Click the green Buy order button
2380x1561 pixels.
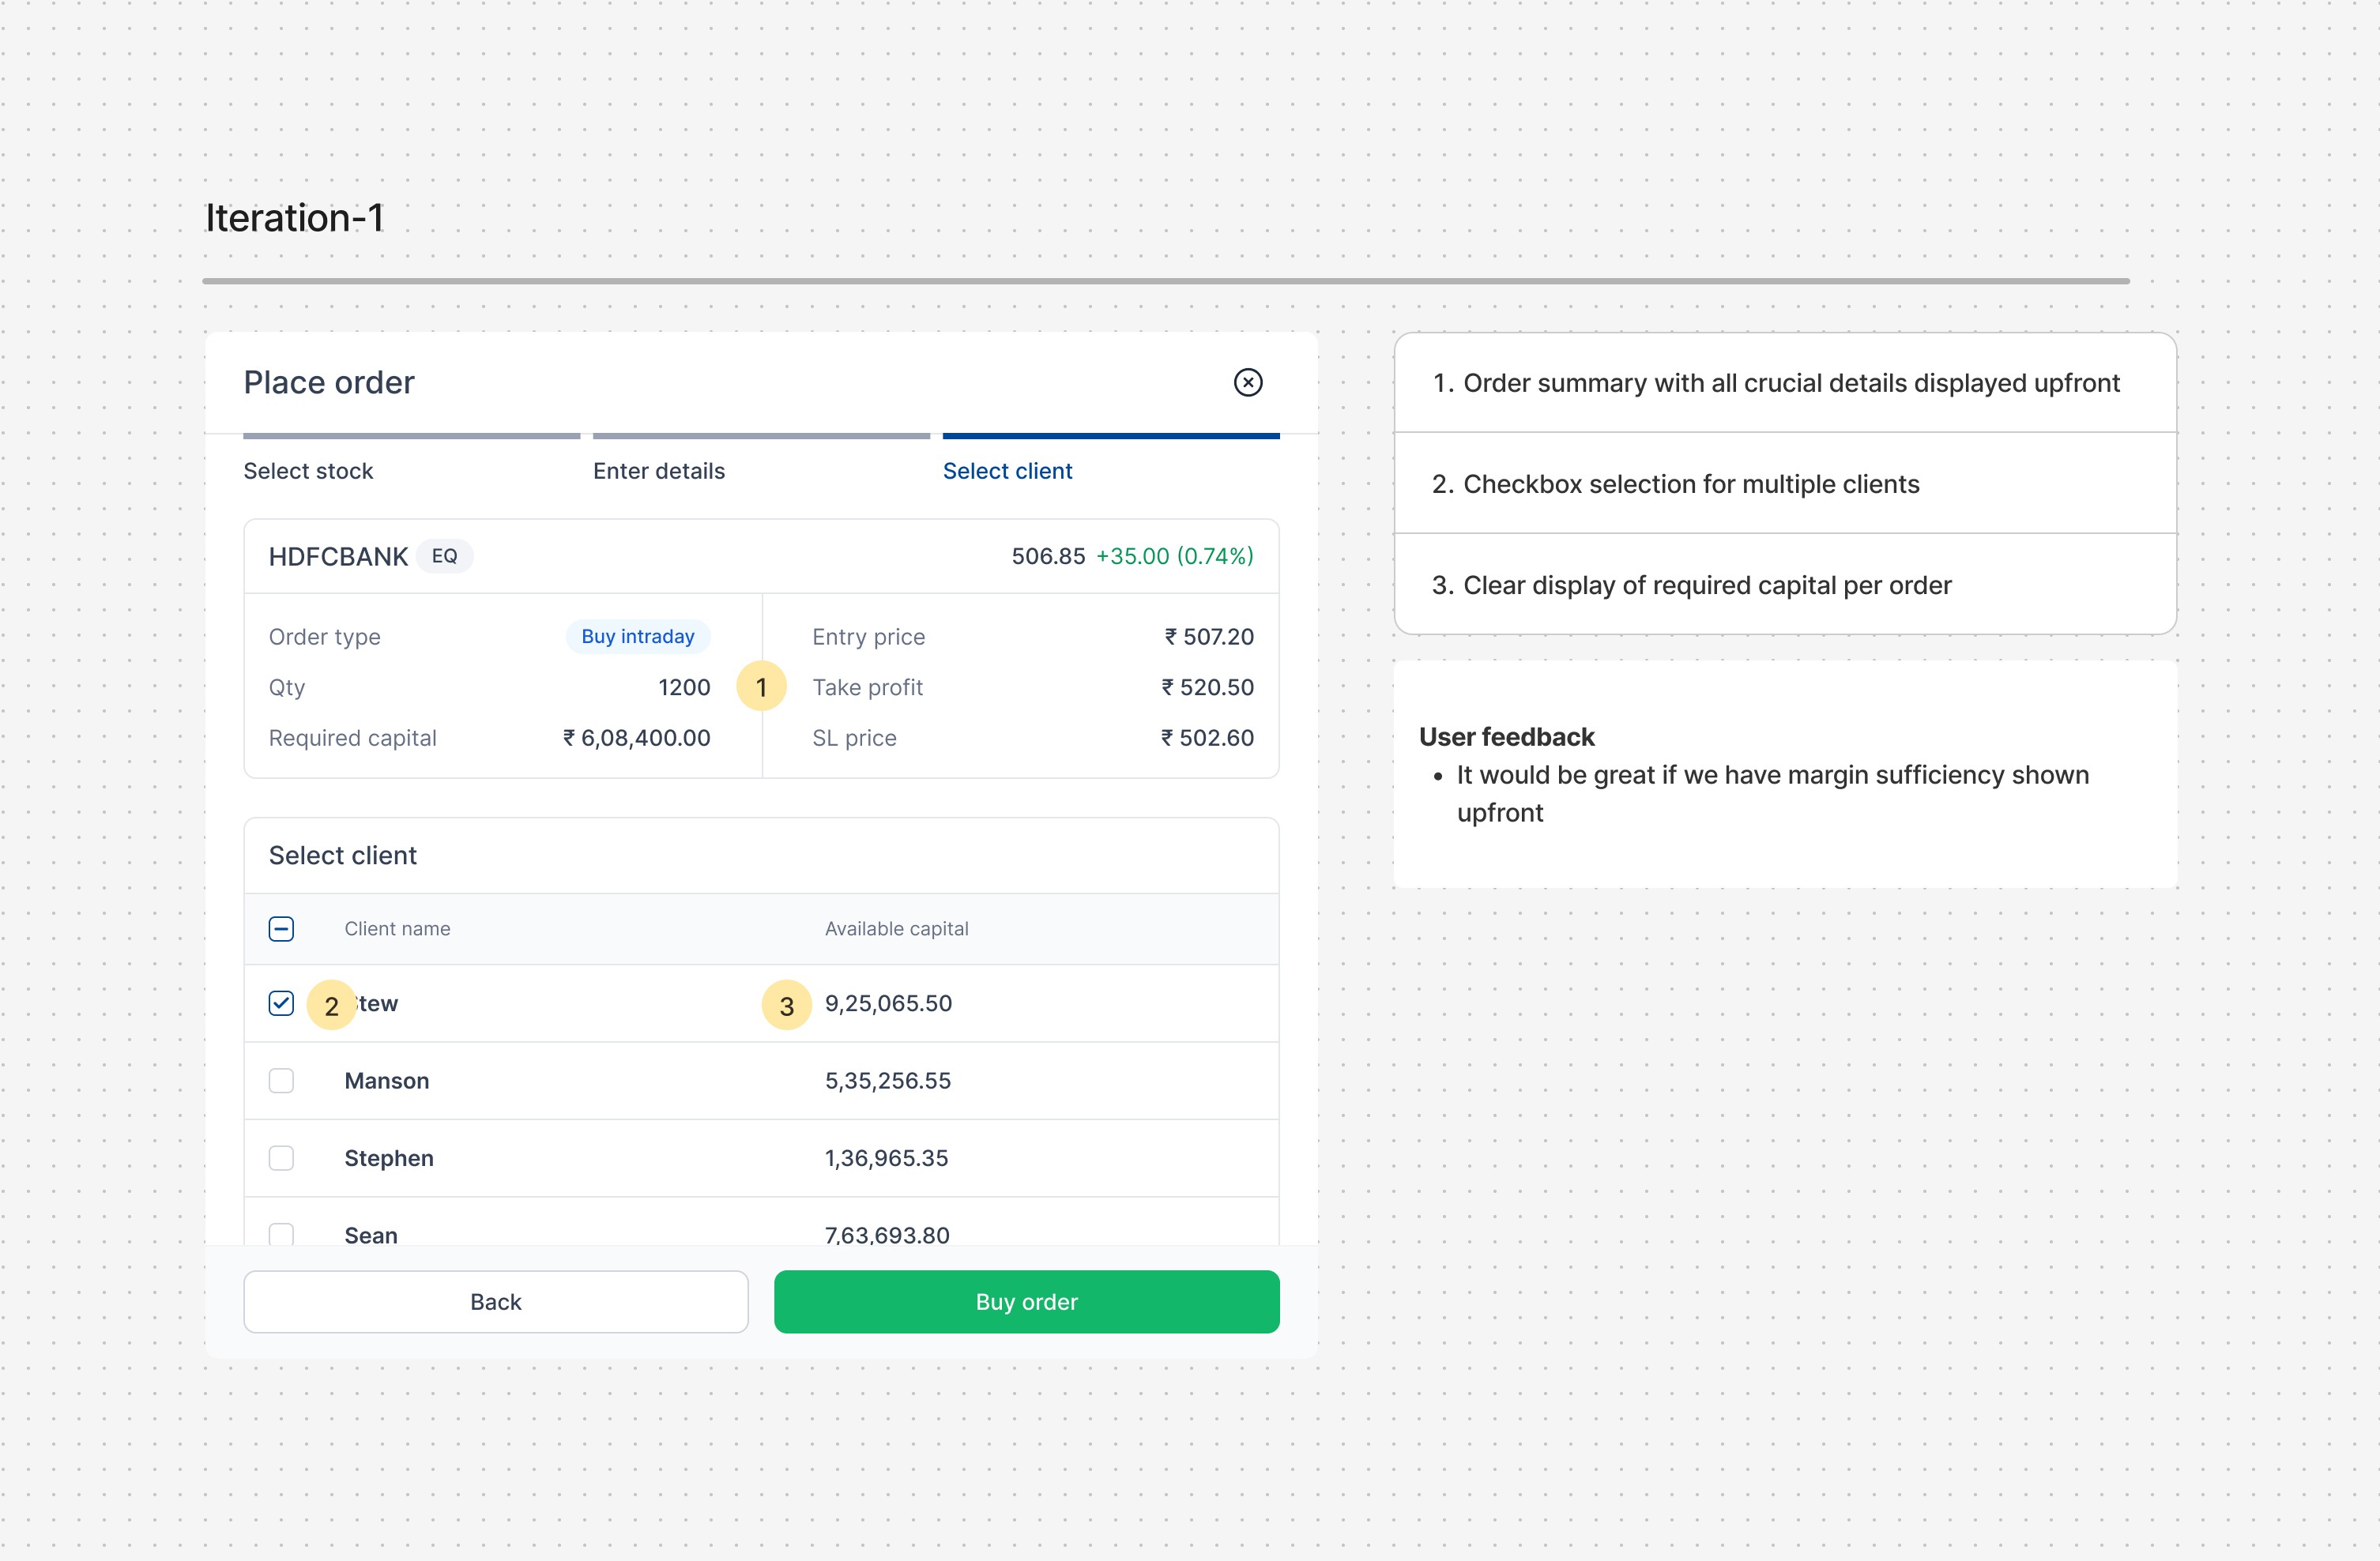pyautogui.click(x=1026, y=1302)
